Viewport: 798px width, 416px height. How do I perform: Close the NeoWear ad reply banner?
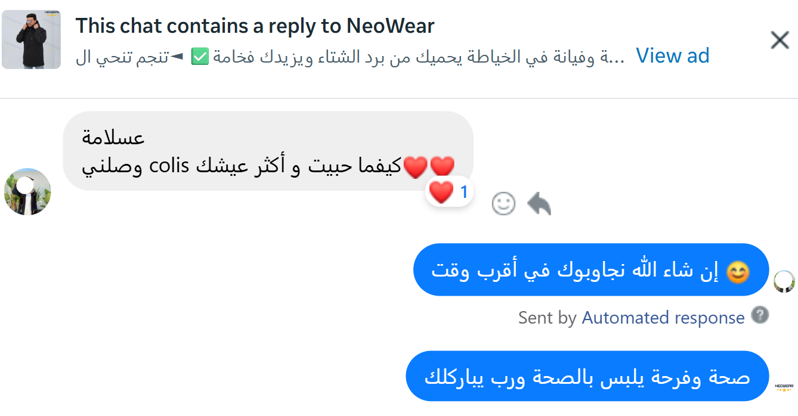tap(780, 41)
